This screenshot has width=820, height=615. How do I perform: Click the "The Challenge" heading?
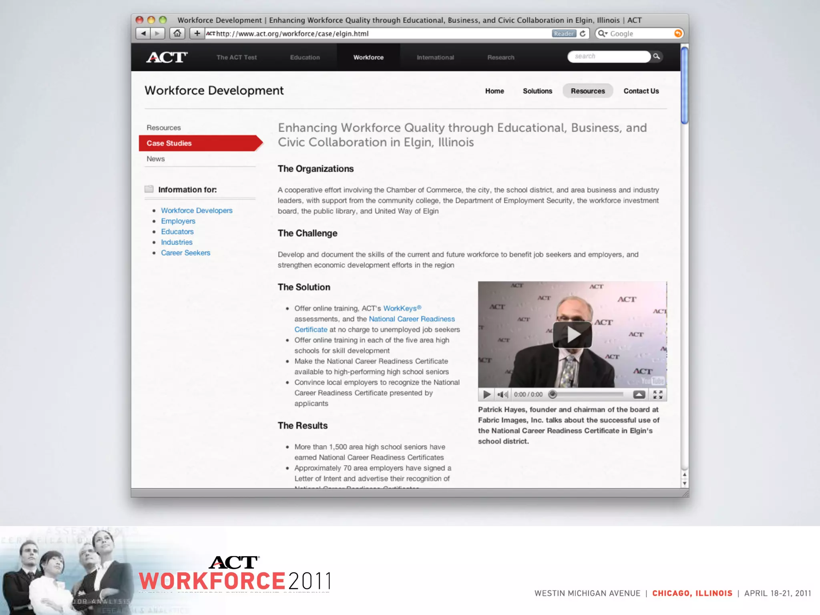click(x=307, y=233)
